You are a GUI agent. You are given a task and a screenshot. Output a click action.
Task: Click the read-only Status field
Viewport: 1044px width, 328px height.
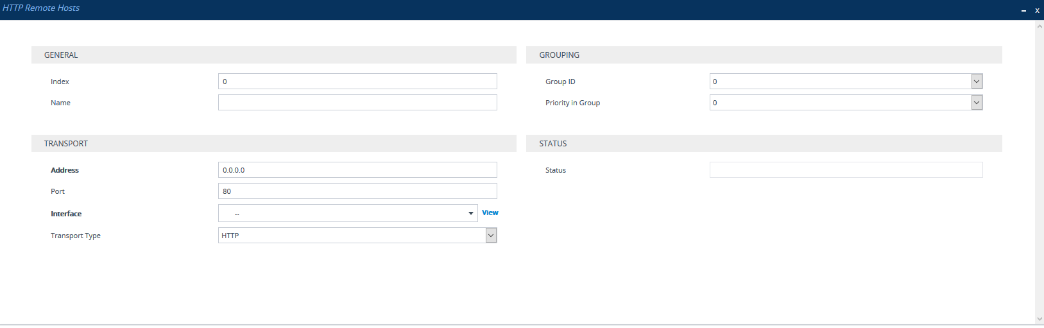pyautogui.click(x=845, y=170)
